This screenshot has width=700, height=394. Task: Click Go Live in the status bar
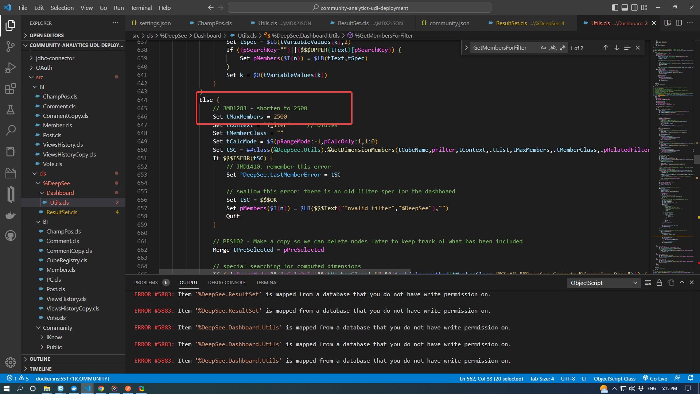point(655,379)
